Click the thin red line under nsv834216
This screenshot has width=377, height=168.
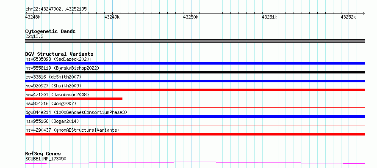click(195, 108)
